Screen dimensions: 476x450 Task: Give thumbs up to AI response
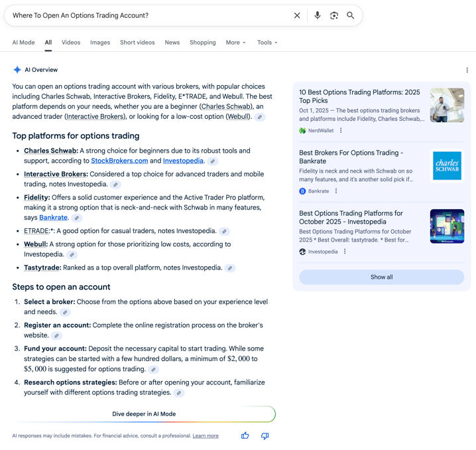[x=245, y=436]
